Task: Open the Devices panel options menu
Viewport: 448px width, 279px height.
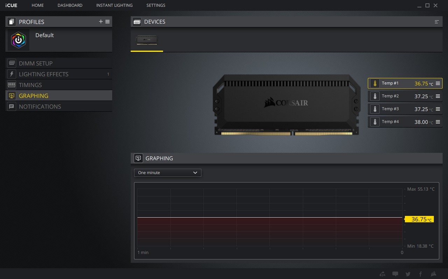Action: pos(437,22)
